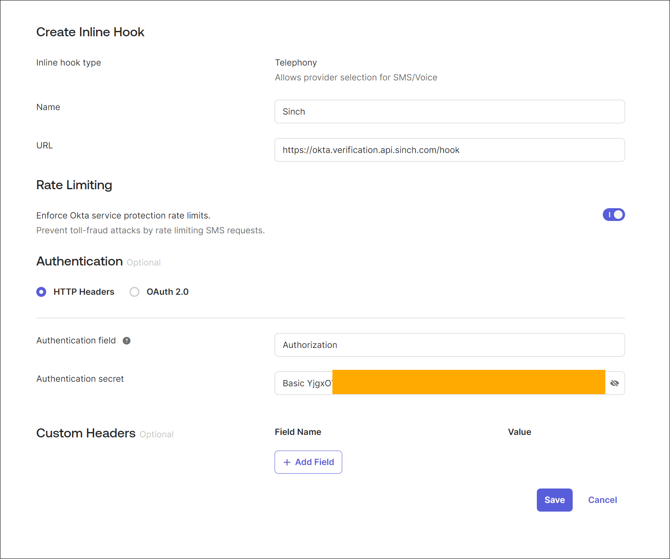Open the Authentication field help tooltip
The height and width of the screenshot is (559, 670).
(x=127, y=341)
